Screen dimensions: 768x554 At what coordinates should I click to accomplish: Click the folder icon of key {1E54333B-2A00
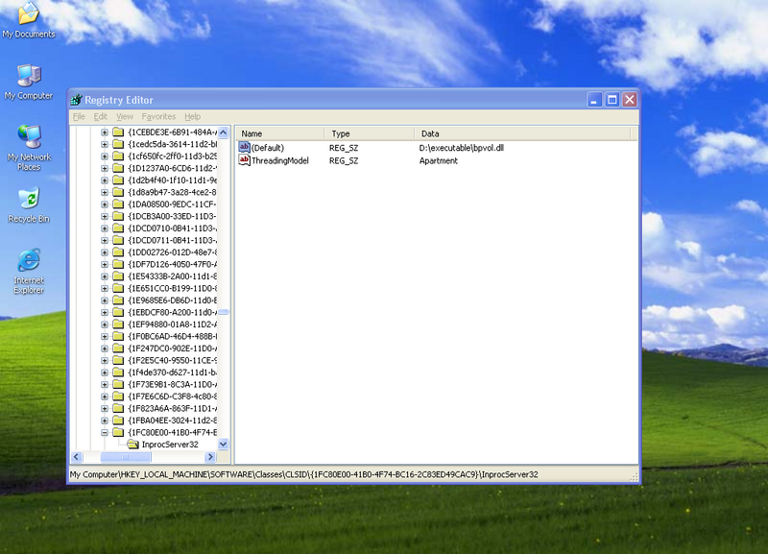(118, 277)
